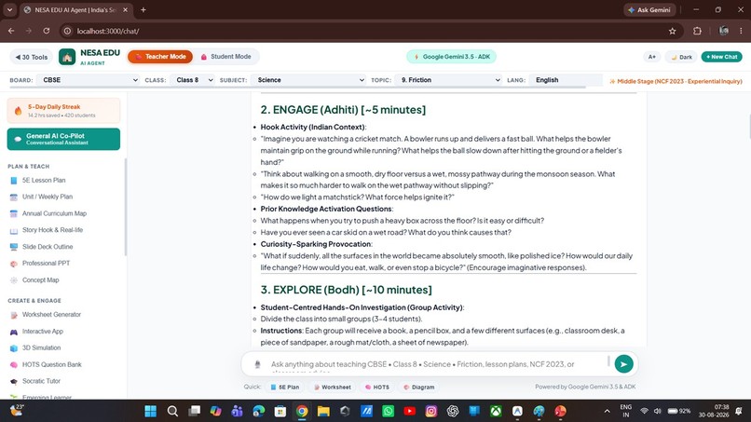Open Professional PPT tool
This screenshot has height=422, width=751.
(x=46, y=264)
